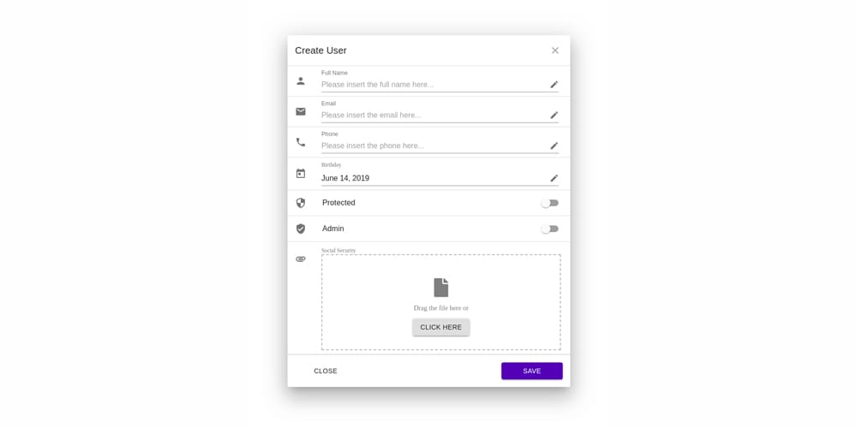Click the calendar icon beside Birthday
Viewport: 857px width, 428px height.
[x=301, y=174]
